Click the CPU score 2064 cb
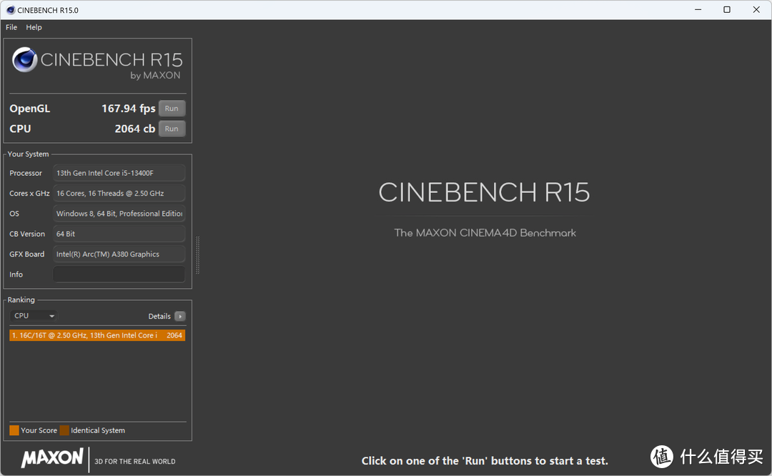 coord(135,129)
